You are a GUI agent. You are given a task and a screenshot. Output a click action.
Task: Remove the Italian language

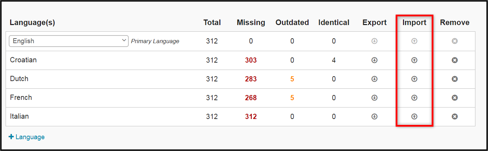tap(454, 117)
